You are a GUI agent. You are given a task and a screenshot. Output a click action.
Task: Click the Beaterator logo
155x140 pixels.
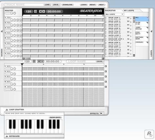pos(91,11)
